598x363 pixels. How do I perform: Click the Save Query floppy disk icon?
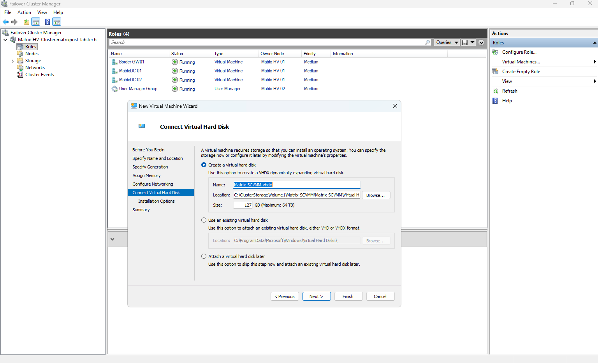point(464,42)
